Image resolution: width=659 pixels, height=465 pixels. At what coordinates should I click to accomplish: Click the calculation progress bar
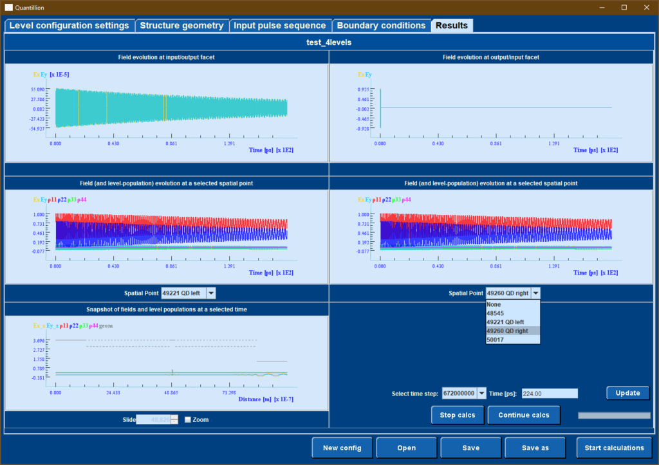[x=614, y=415]
